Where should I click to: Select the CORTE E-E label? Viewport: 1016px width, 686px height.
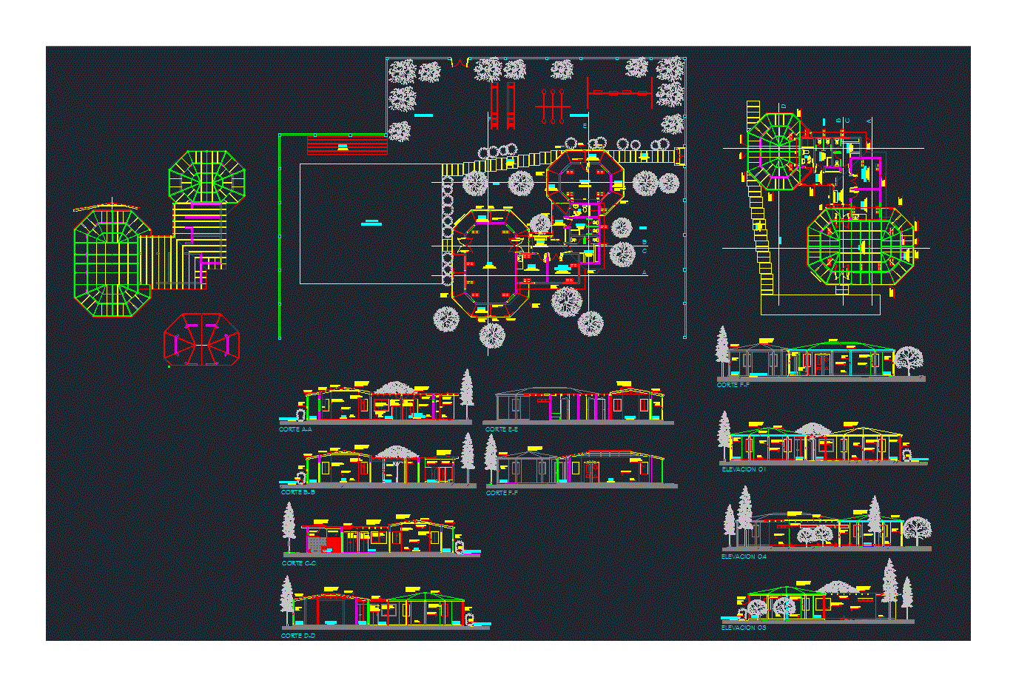(502, 429)
